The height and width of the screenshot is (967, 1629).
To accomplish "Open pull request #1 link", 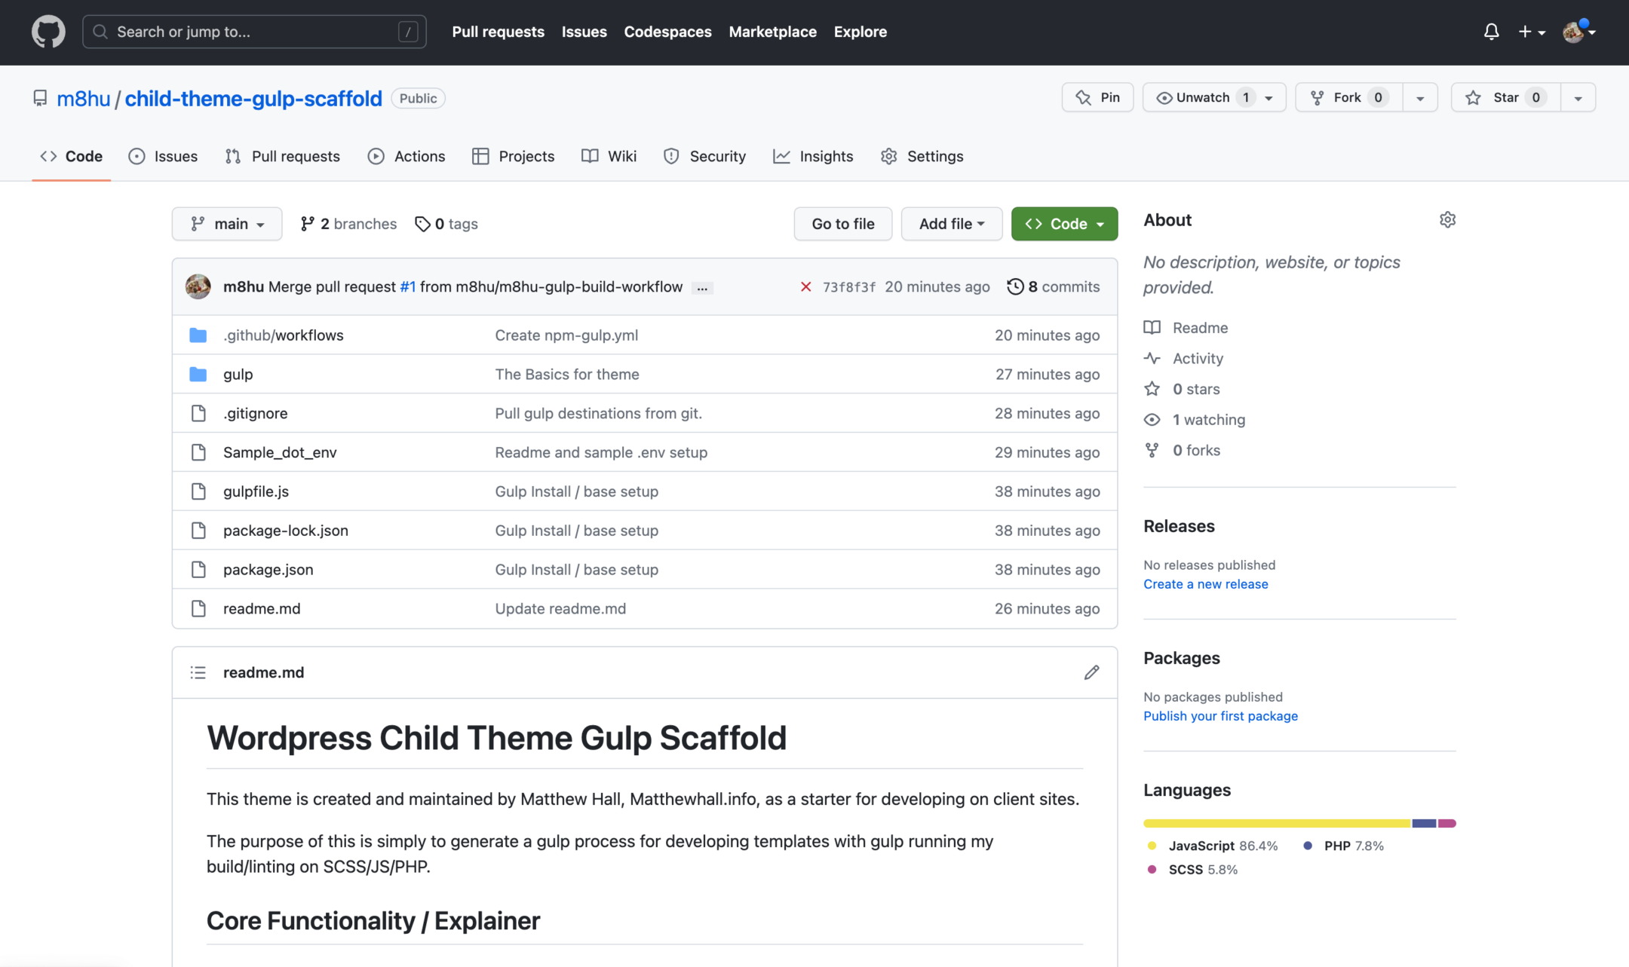I will click(x=407, y=286).
